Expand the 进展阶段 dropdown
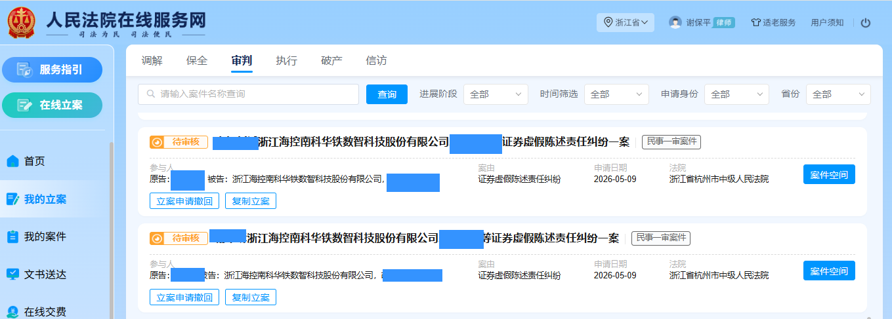Screen dimensions: 892x319 coord(496,94)
